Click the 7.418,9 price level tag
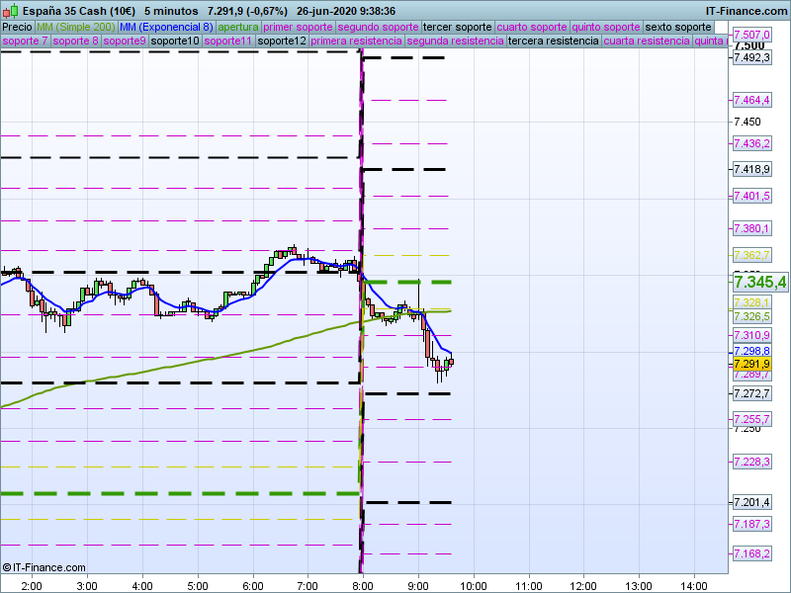This screenshot has width=791, height=593. pyautogui.click(x=751, y=170)
